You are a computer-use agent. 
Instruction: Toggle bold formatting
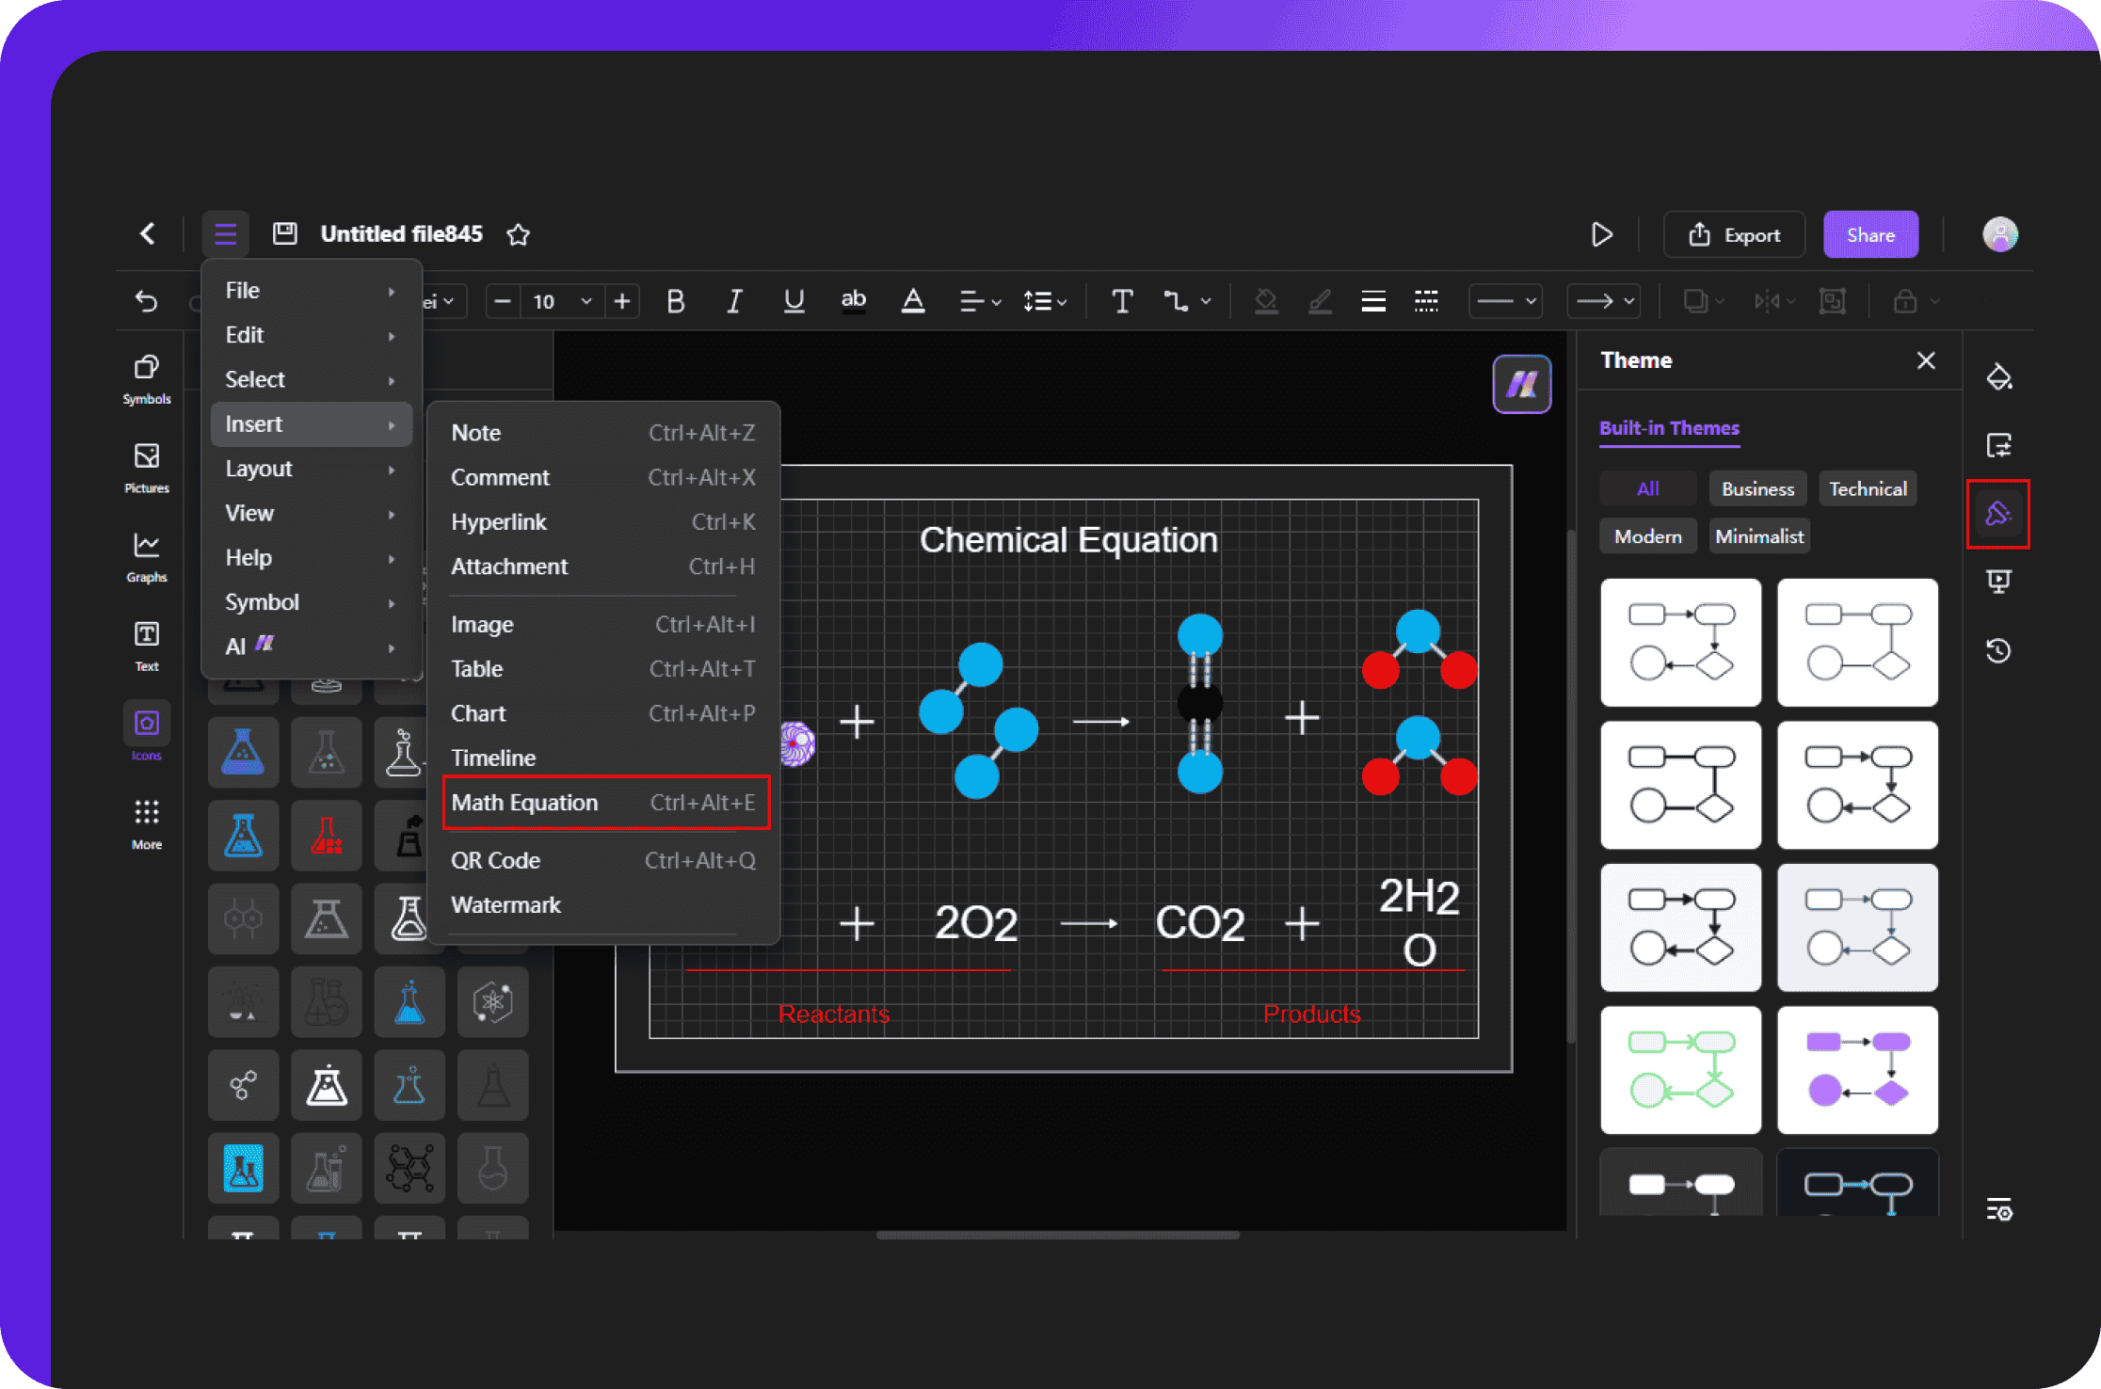(675, 301)
